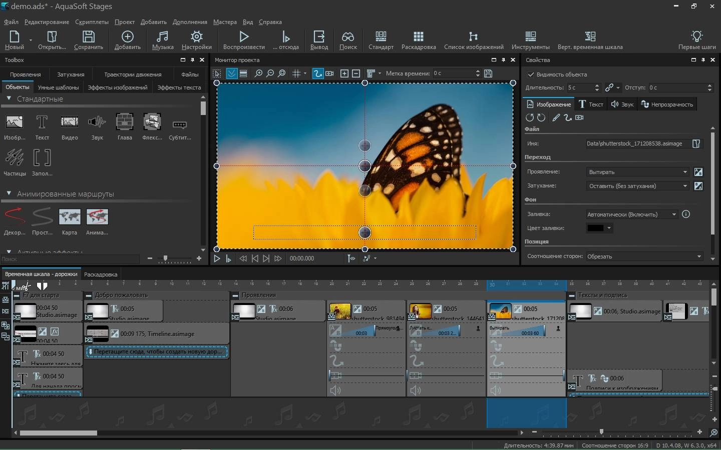Toggle the motion path button in monitor toolbar
Screen dimensions: 721x450
coord(317,73)
